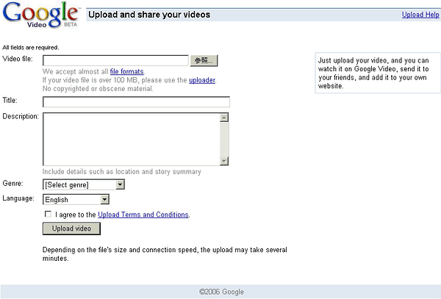Click the Upload video button
441x299 pixels.
pyautogui.click(x=71, y=228)
